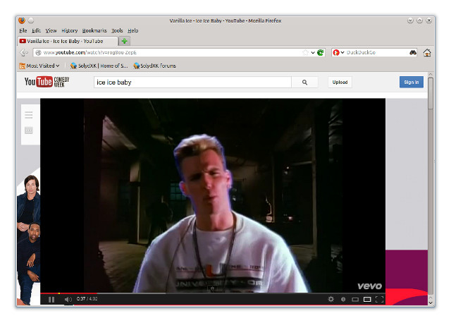Viewport: 451px width, 323px height.
Task: Click the binoculars search icon
Action: pos(413,52)
